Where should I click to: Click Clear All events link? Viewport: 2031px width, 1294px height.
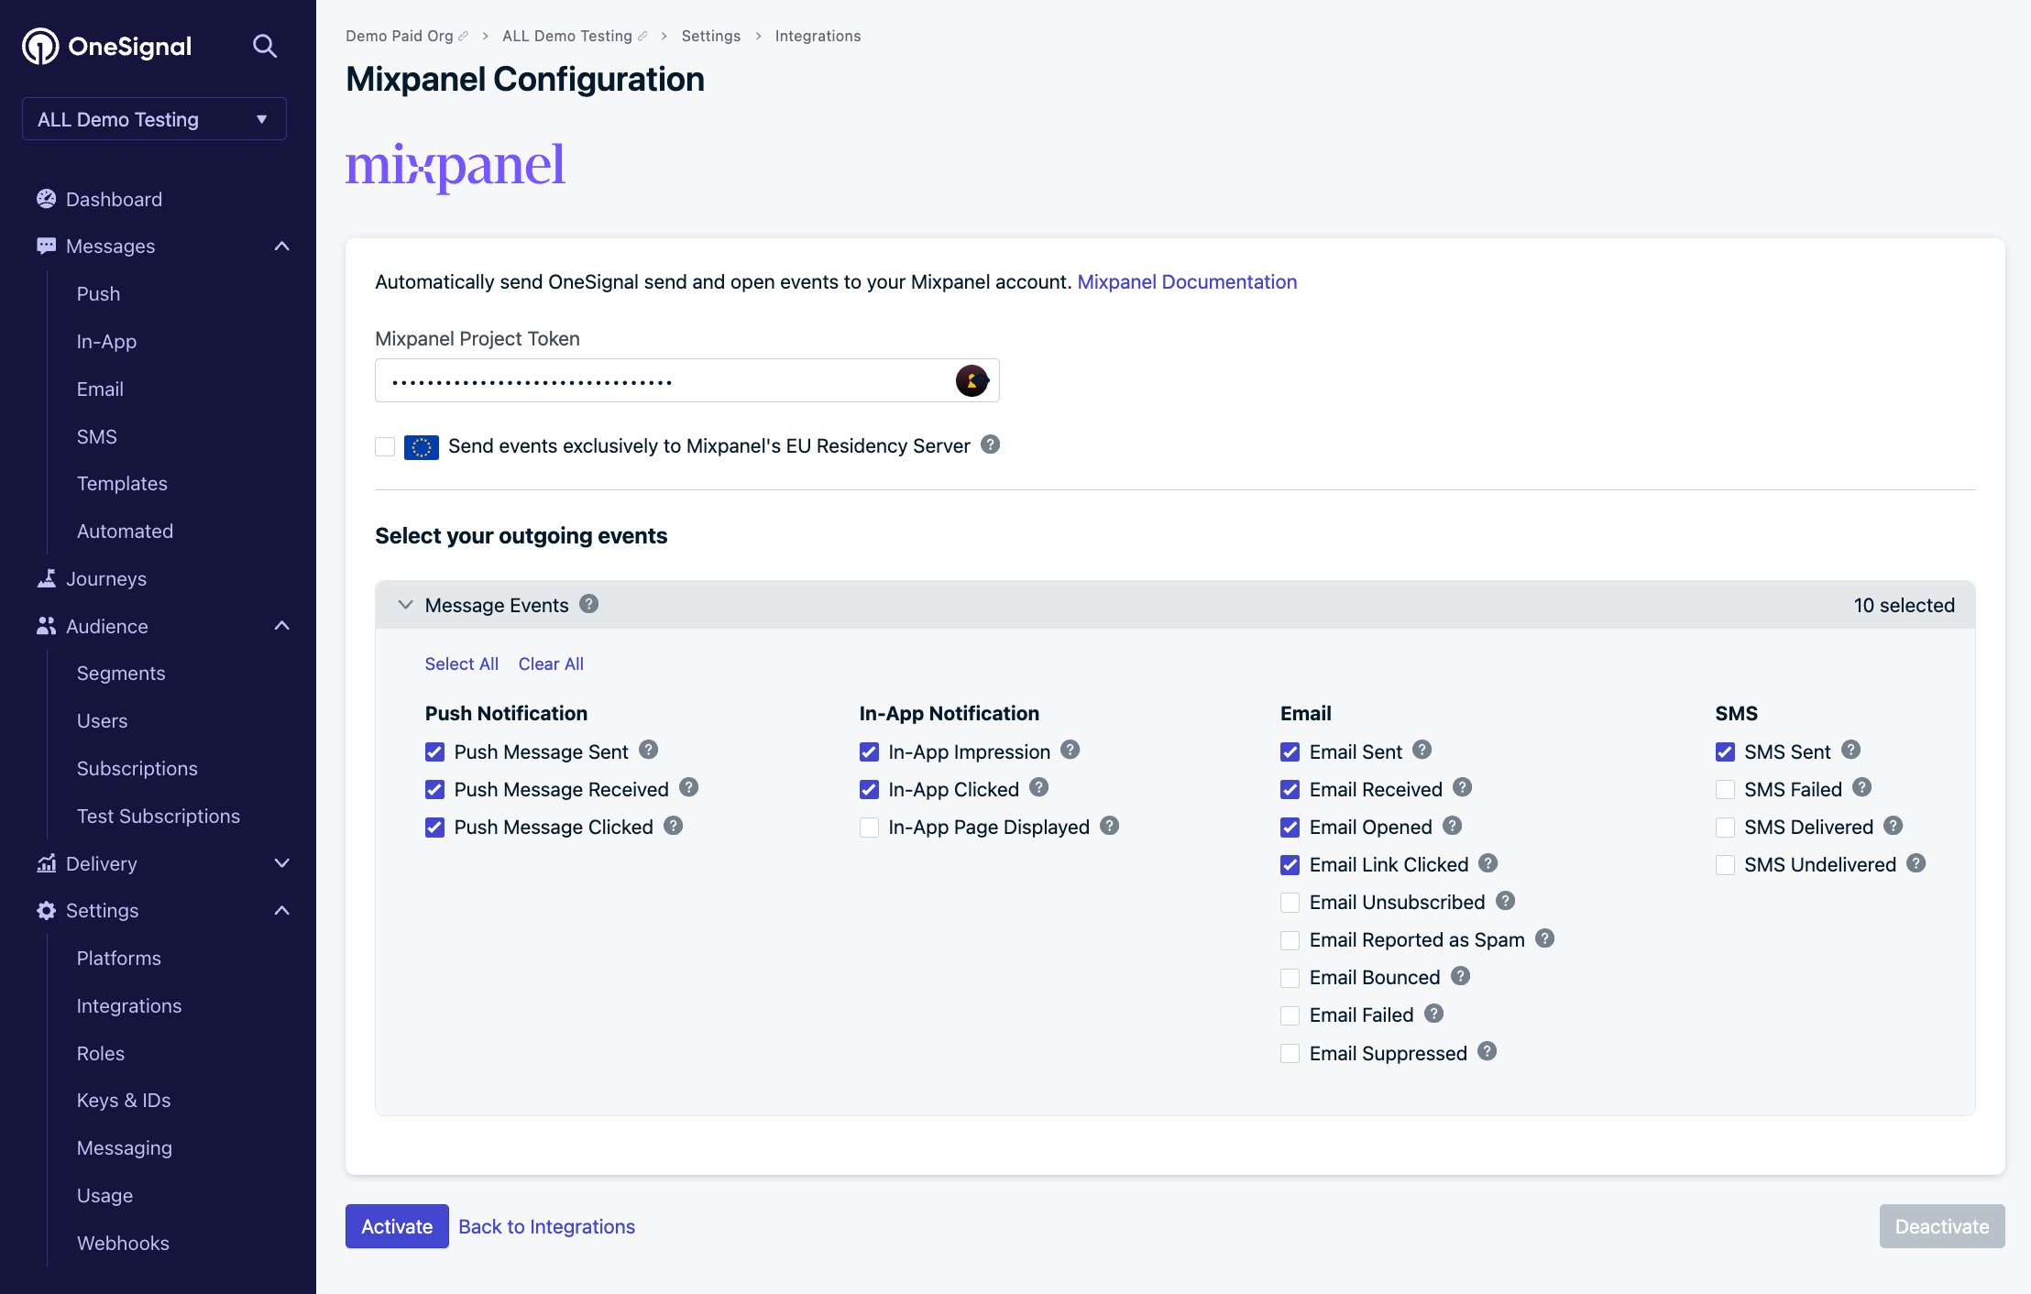(x=551, y=663)
